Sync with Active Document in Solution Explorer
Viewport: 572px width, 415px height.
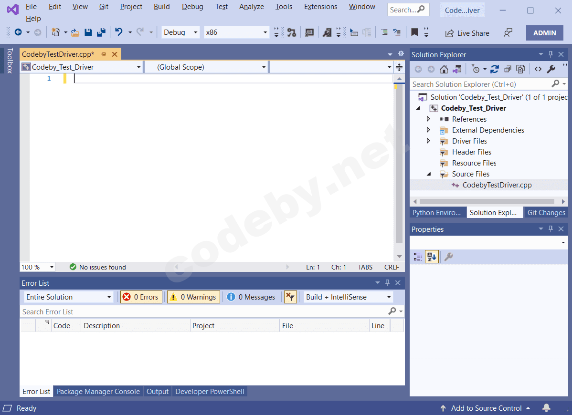click(x=495, y=69)
